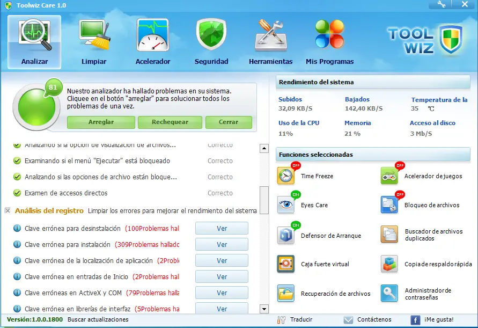478x328 pixels.
Task: Open the Caja fuerte virtual safe icon
Action: [x=285, y=264]
